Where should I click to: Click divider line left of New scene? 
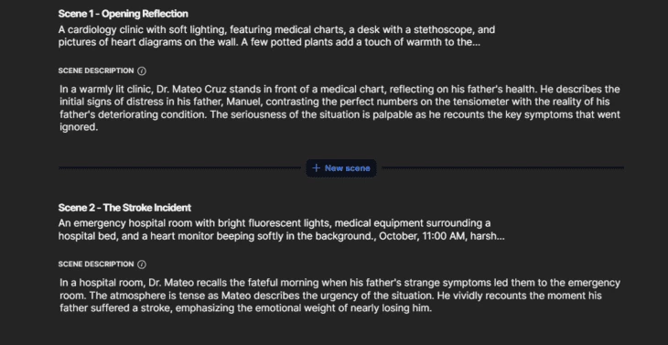pos(179,168)
